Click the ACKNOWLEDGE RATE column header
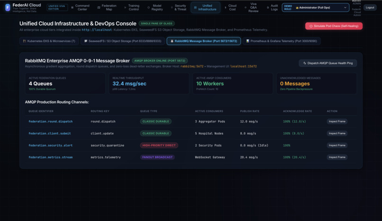 tap(298, 111)
